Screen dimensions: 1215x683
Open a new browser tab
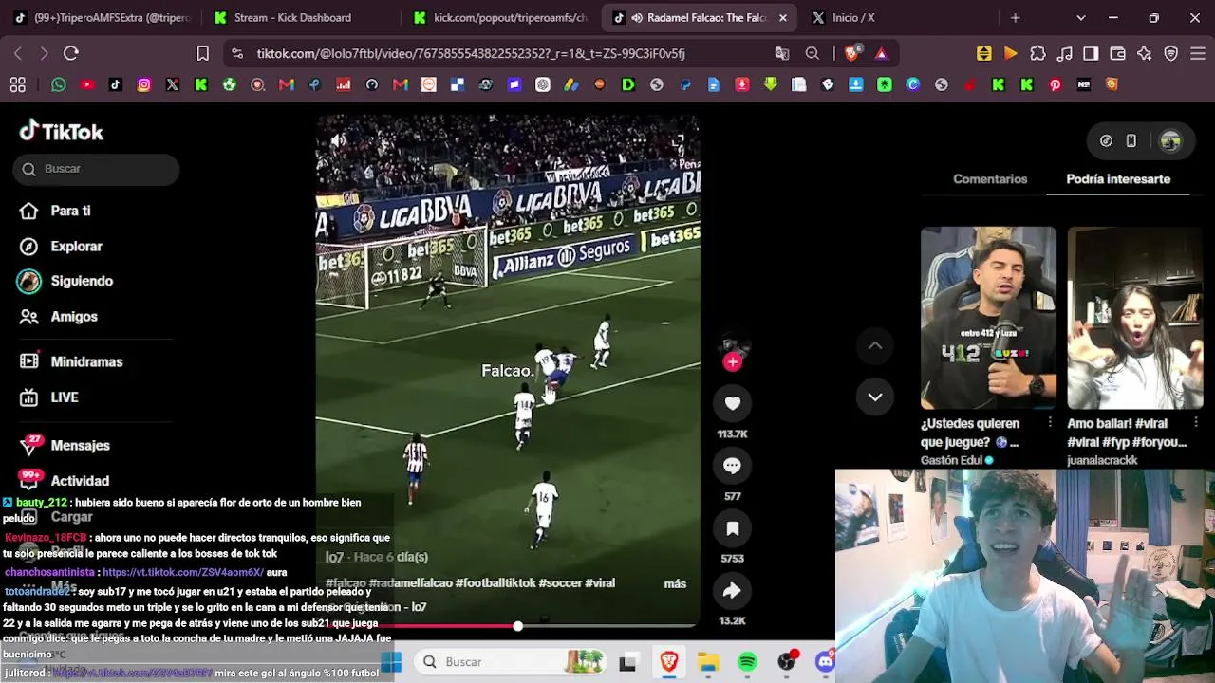[x=1015, y=17]
